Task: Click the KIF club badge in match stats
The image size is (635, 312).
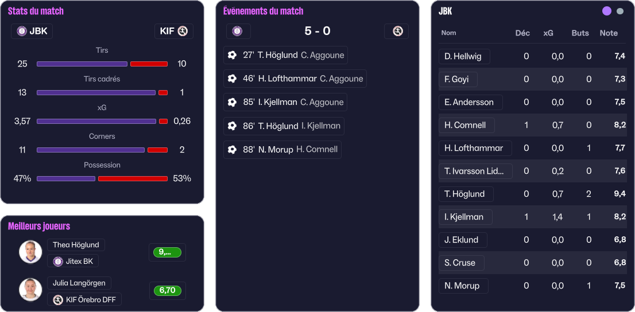Action: coord(183,32)
